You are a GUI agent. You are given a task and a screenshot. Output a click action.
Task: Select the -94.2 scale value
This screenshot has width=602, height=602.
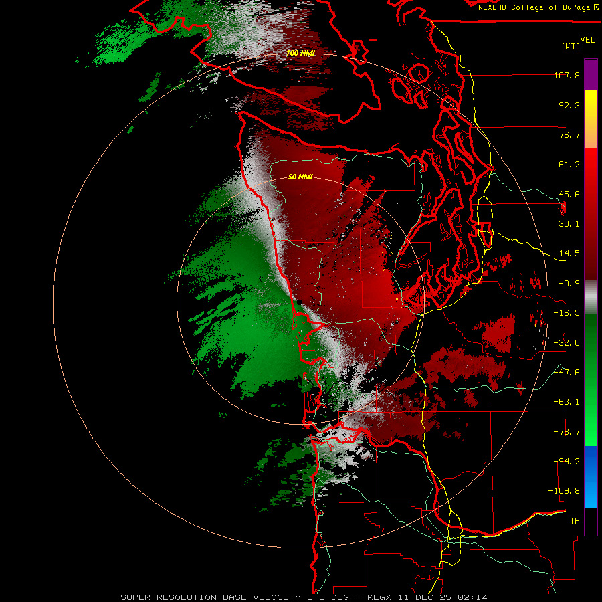pyautogui.click(x=567, y=462)
